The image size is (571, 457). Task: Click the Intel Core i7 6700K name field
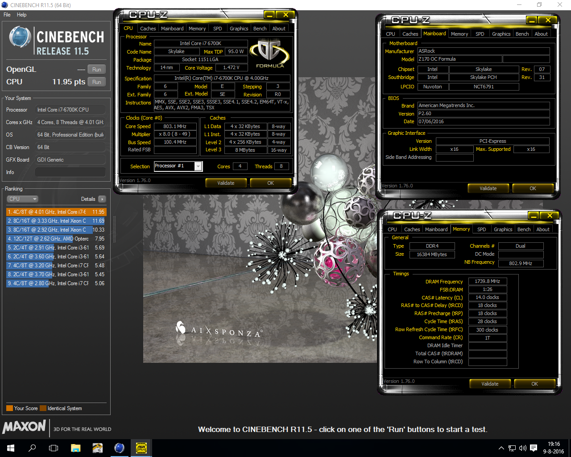[200, 44]
